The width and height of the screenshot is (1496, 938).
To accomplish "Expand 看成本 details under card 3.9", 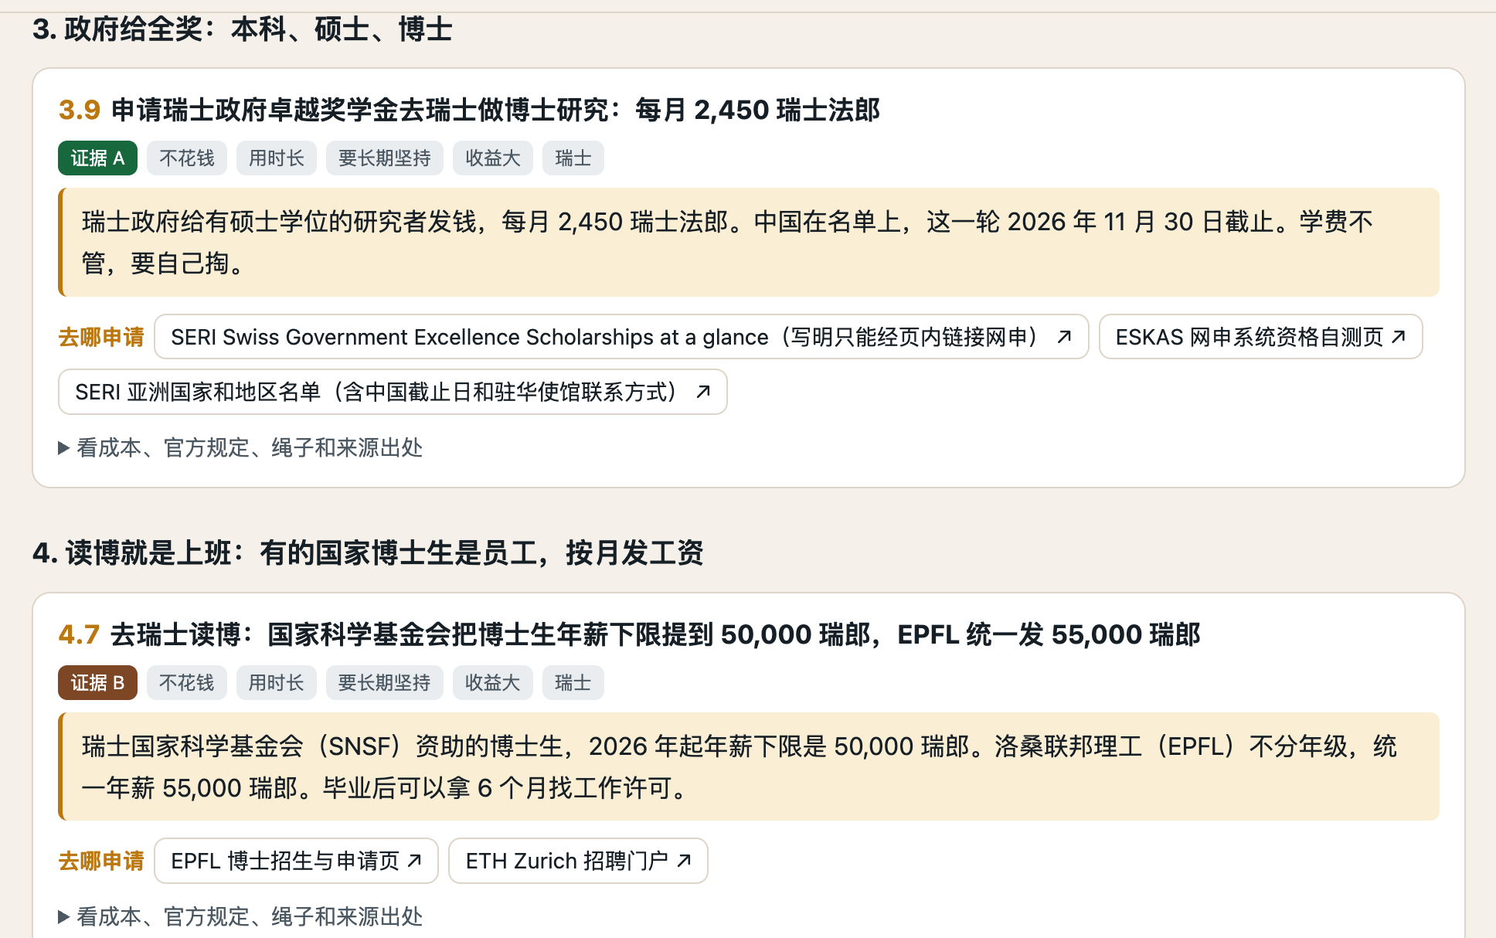I will 240,447.
